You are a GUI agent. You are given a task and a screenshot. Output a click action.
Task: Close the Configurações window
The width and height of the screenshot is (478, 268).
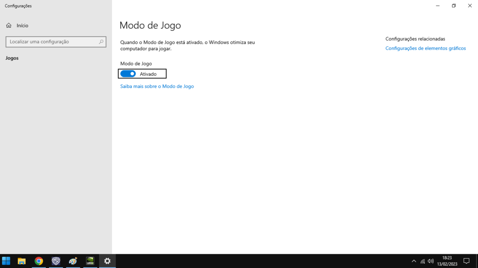click(470, 6)
